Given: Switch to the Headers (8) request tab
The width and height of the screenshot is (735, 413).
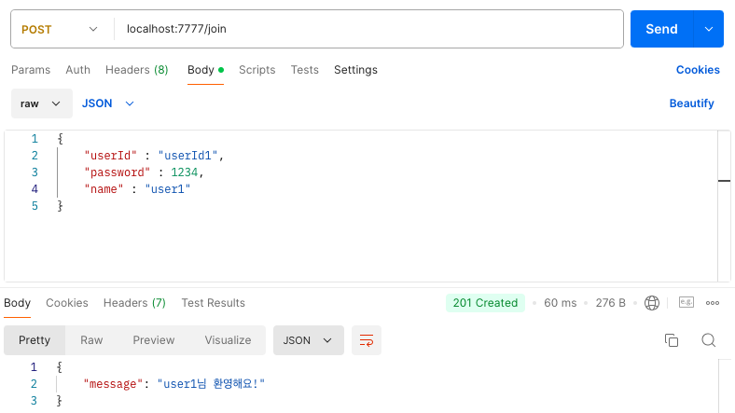Looking at the screenshot, I should 137,70.
